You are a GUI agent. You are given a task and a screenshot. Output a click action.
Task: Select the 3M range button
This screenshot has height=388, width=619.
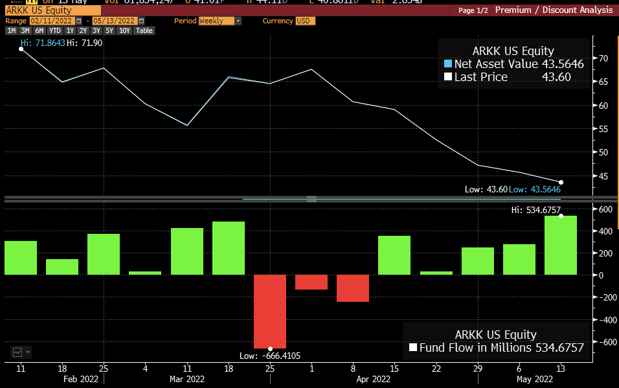25,31
